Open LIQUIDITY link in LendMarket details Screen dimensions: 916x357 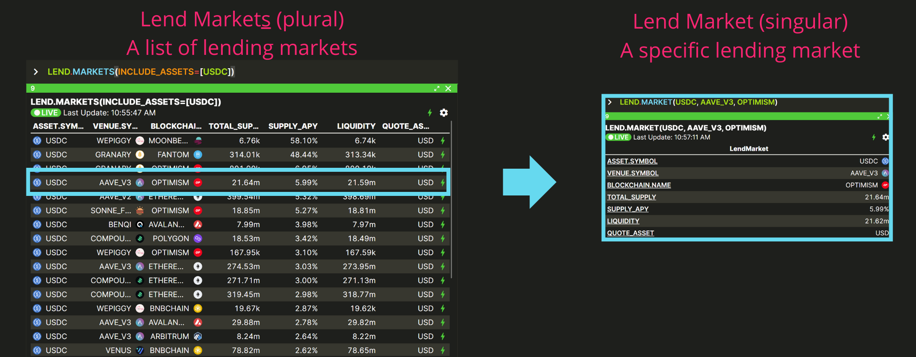[x=623, y=221]
